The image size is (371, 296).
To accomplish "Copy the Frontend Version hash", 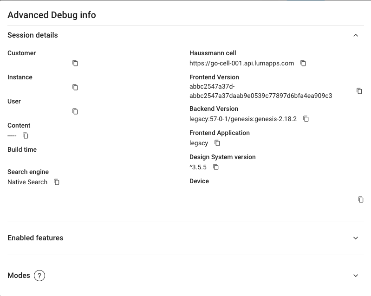I will pyautogui.click(x=359, y=91).
